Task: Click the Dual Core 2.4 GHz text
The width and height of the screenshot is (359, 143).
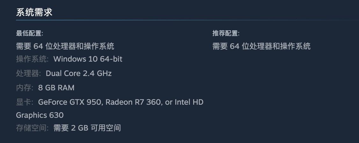Action: 79,73
